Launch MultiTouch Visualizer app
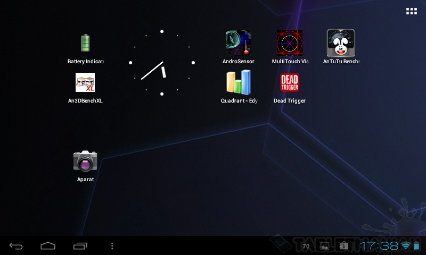 (x=290, y=43)
